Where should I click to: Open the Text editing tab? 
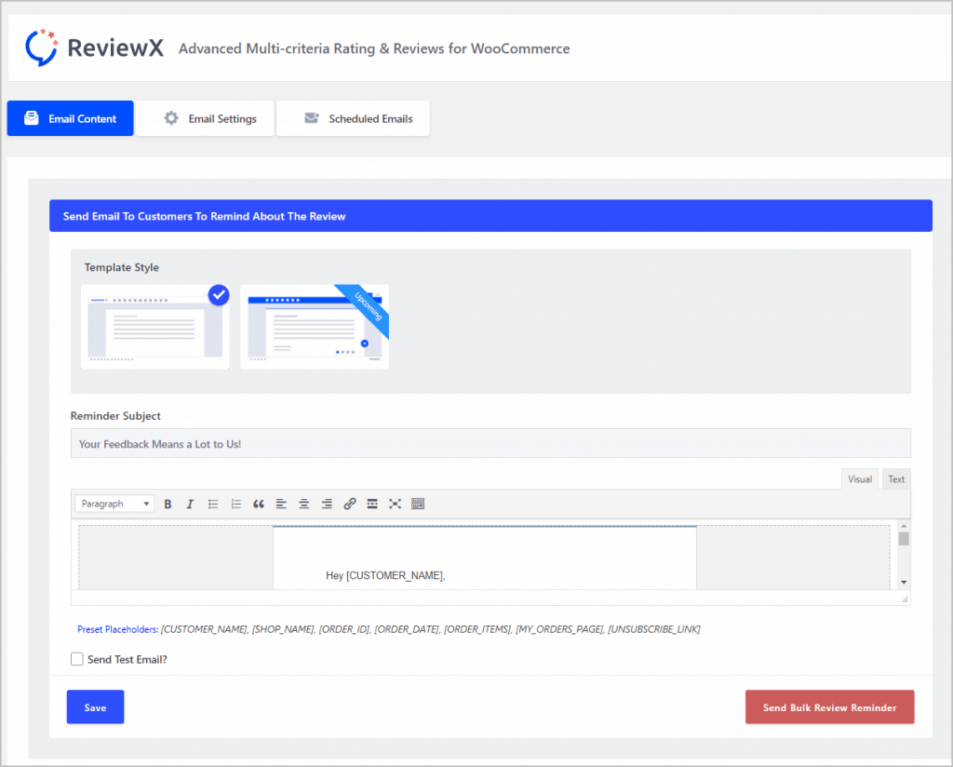pos(895,478)
